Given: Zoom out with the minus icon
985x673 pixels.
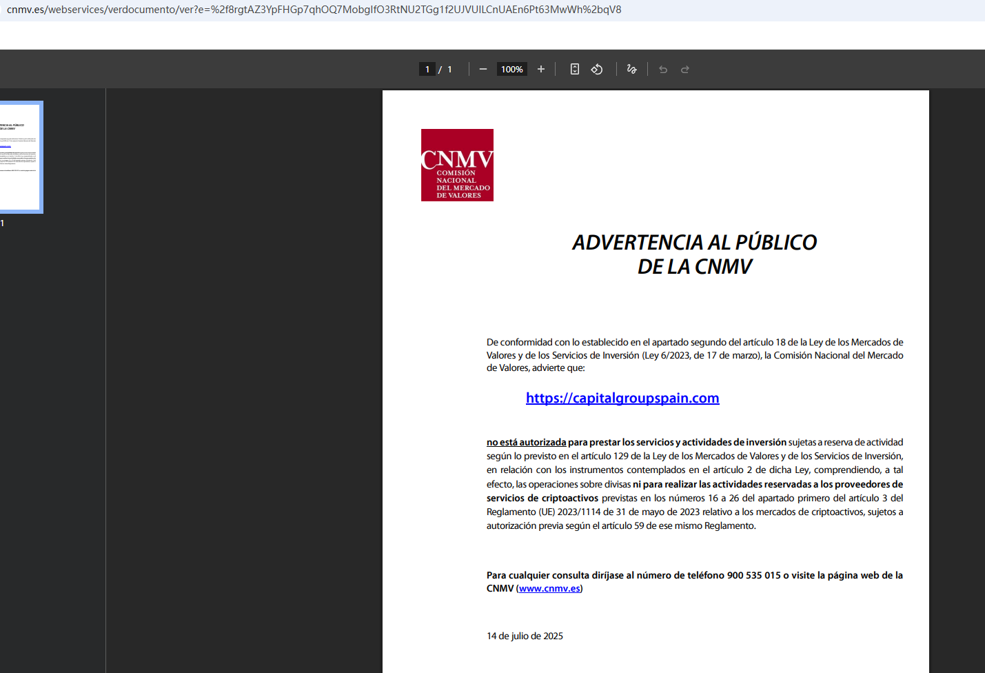Looking at the screenshot, I should coord(483,69).
